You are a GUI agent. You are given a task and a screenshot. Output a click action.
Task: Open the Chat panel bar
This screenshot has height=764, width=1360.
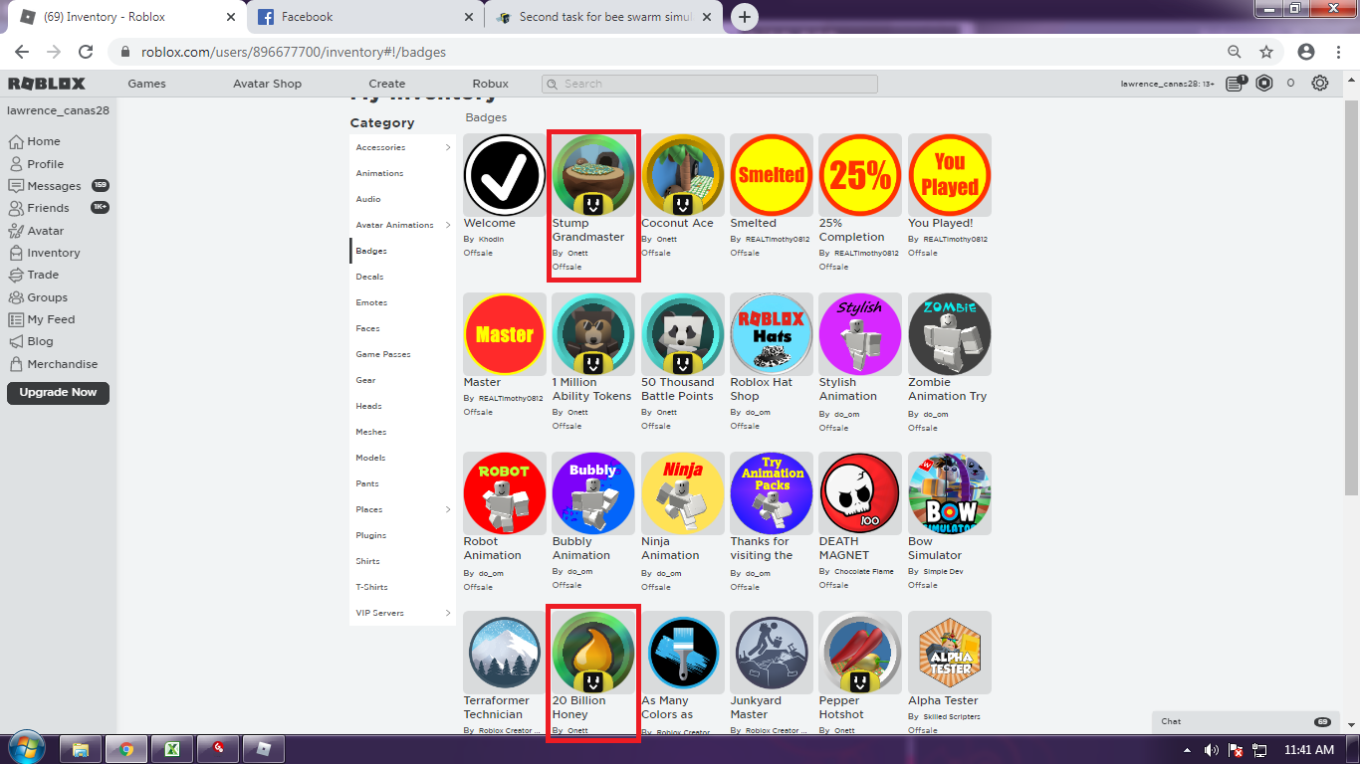click(x=1246, y=721)
